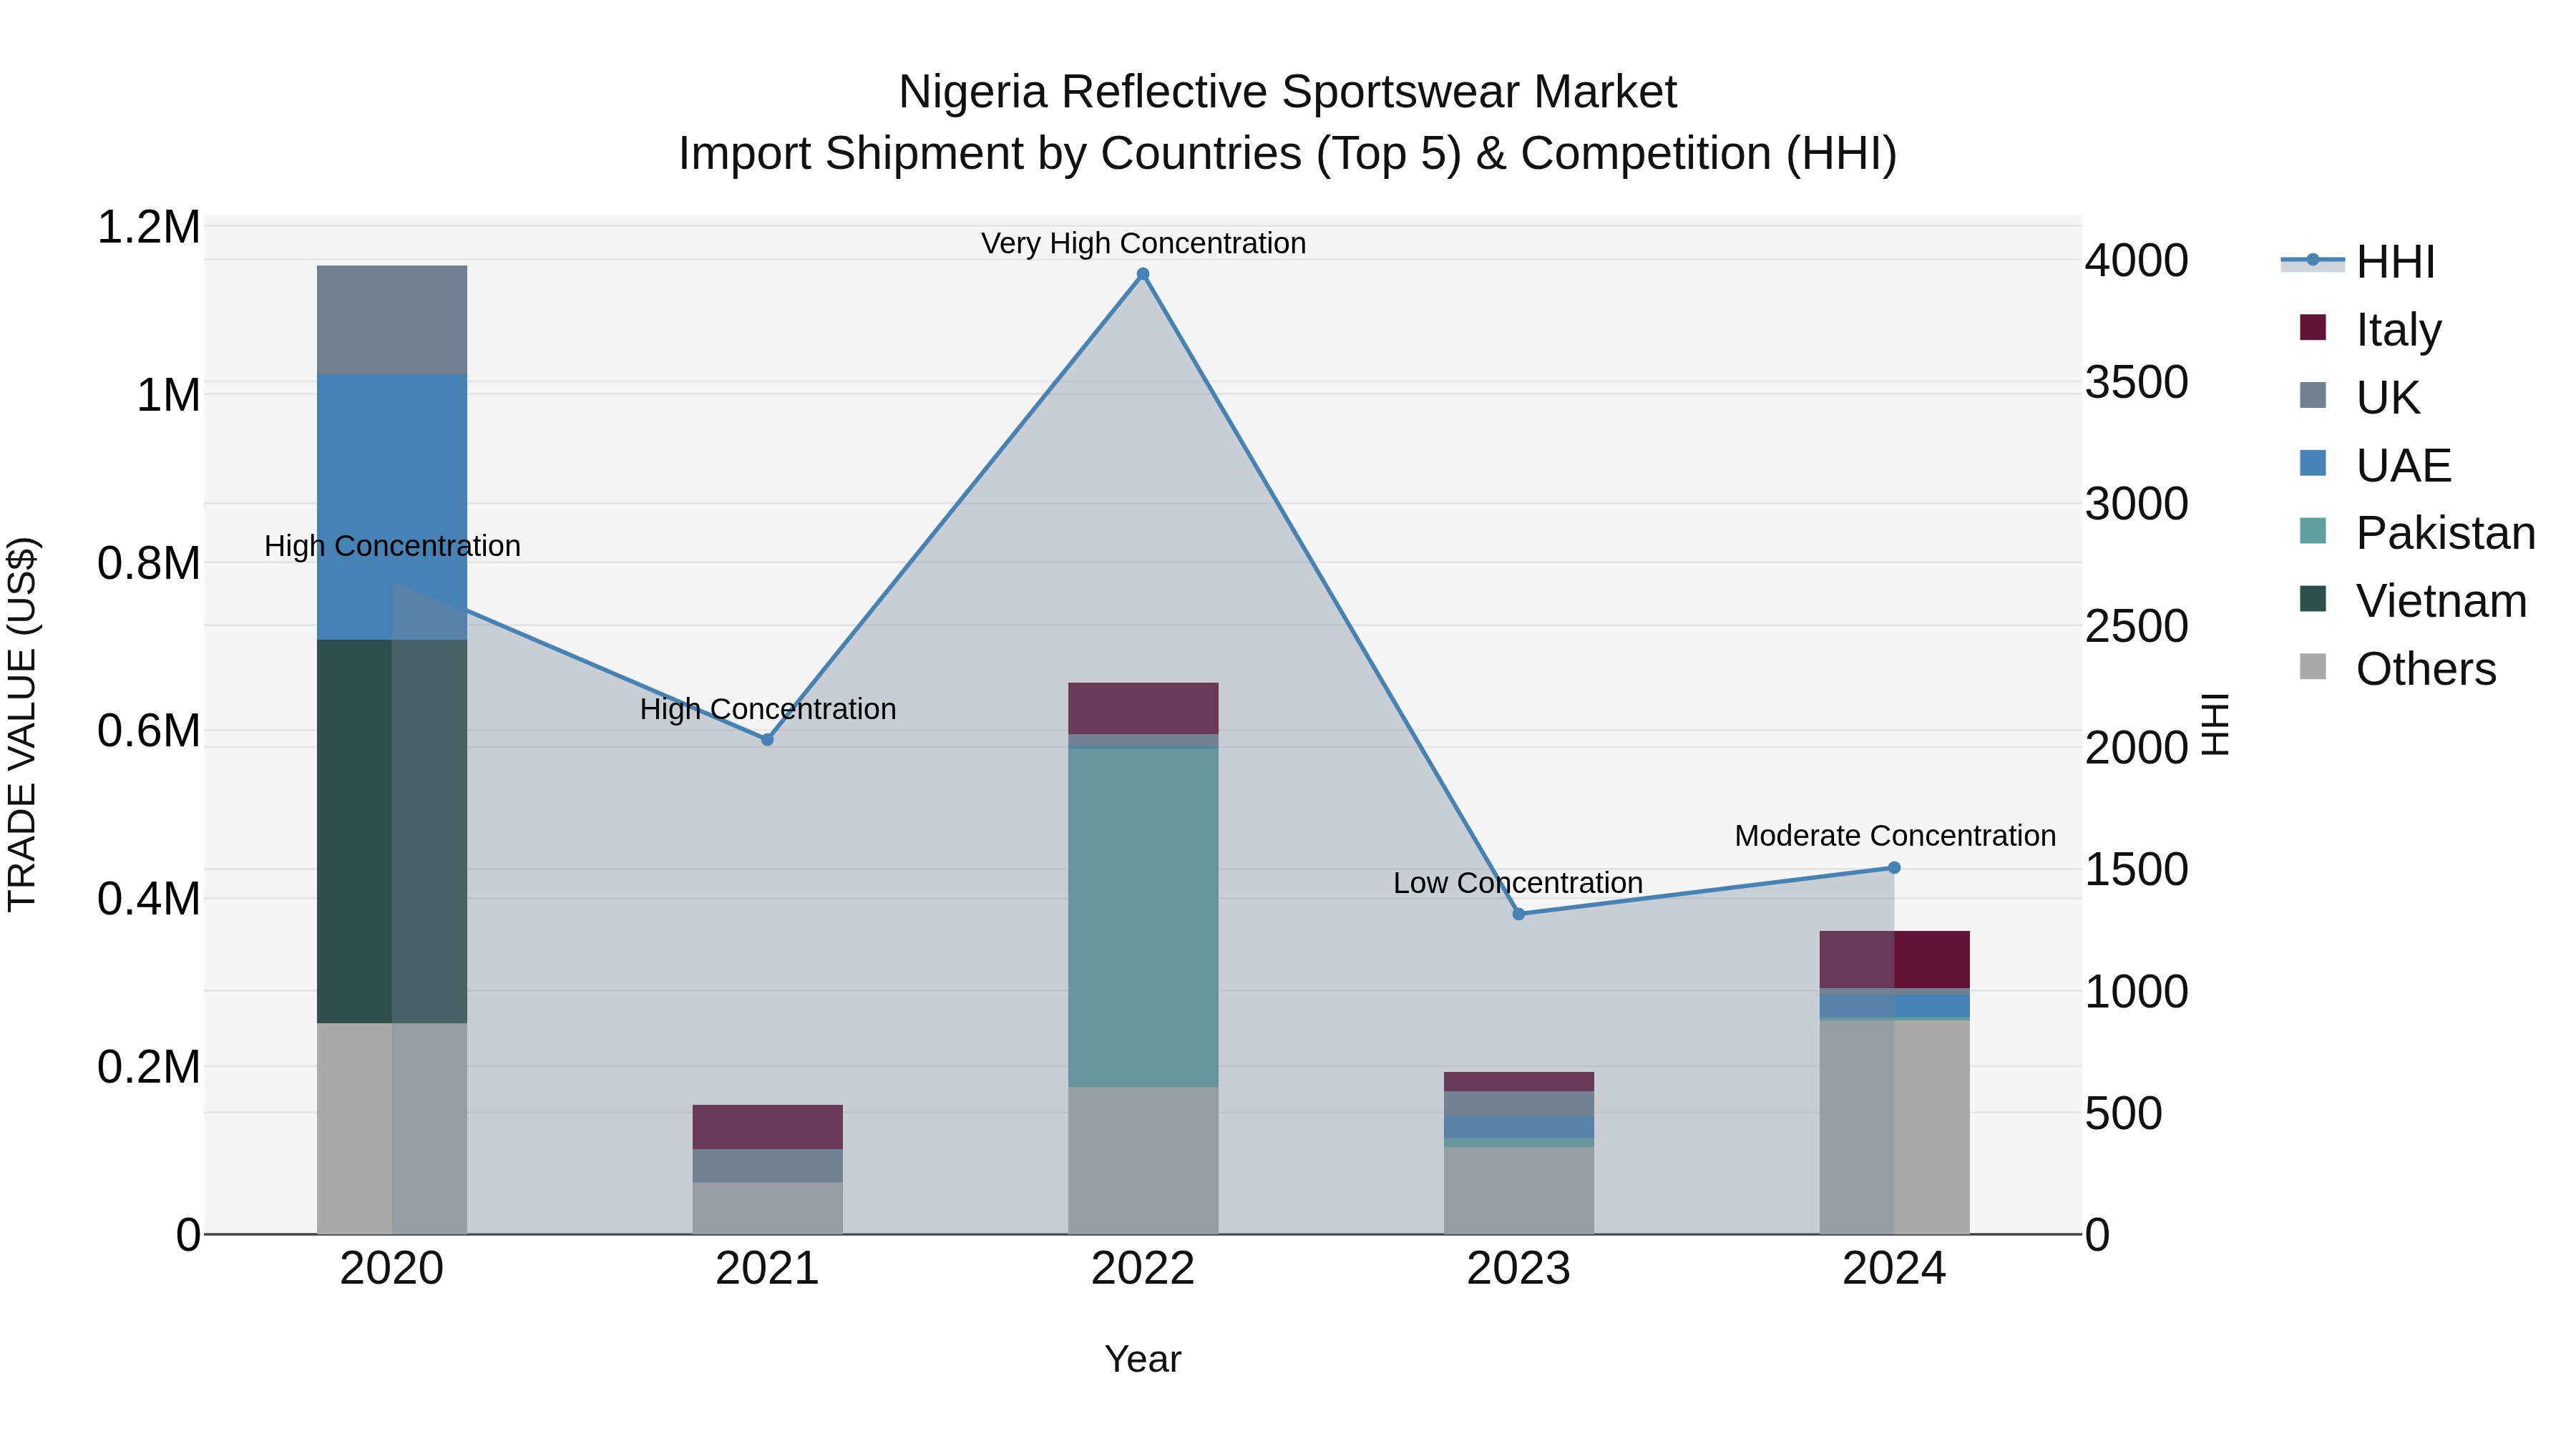Click the 2022 HHI data point marker
Image resolution: width=2576 pixels, height=1449 pixels.
click(1143, 274)
